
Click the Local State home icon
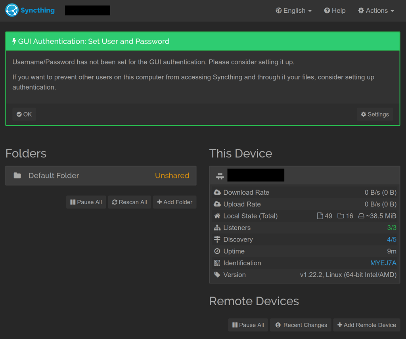tap(217, 216)
